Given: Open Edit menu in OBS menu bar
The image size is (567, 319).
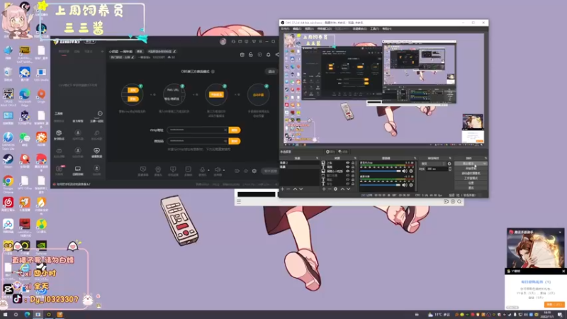Looking at the screenshot, I should (x=297, y=28).
